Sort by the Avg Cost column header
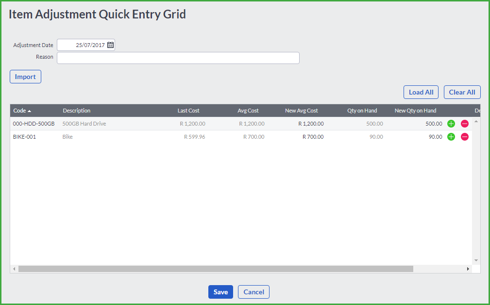 248,111
